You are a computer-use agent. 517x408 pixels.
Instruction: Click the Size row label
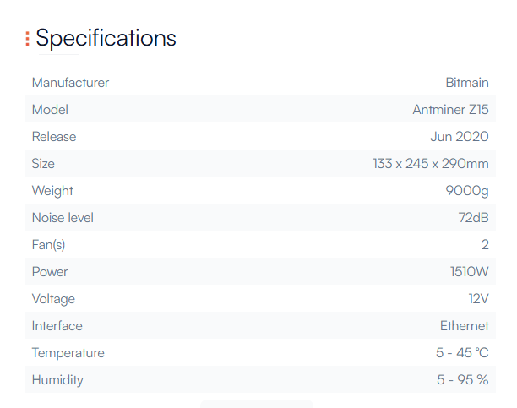(43, 164)
